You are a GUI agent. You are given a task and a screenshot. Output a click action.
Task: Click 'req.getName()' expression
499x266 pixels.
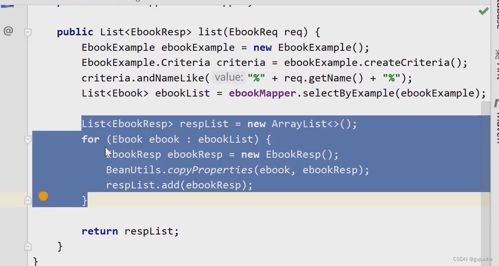[x=323, y=78]
